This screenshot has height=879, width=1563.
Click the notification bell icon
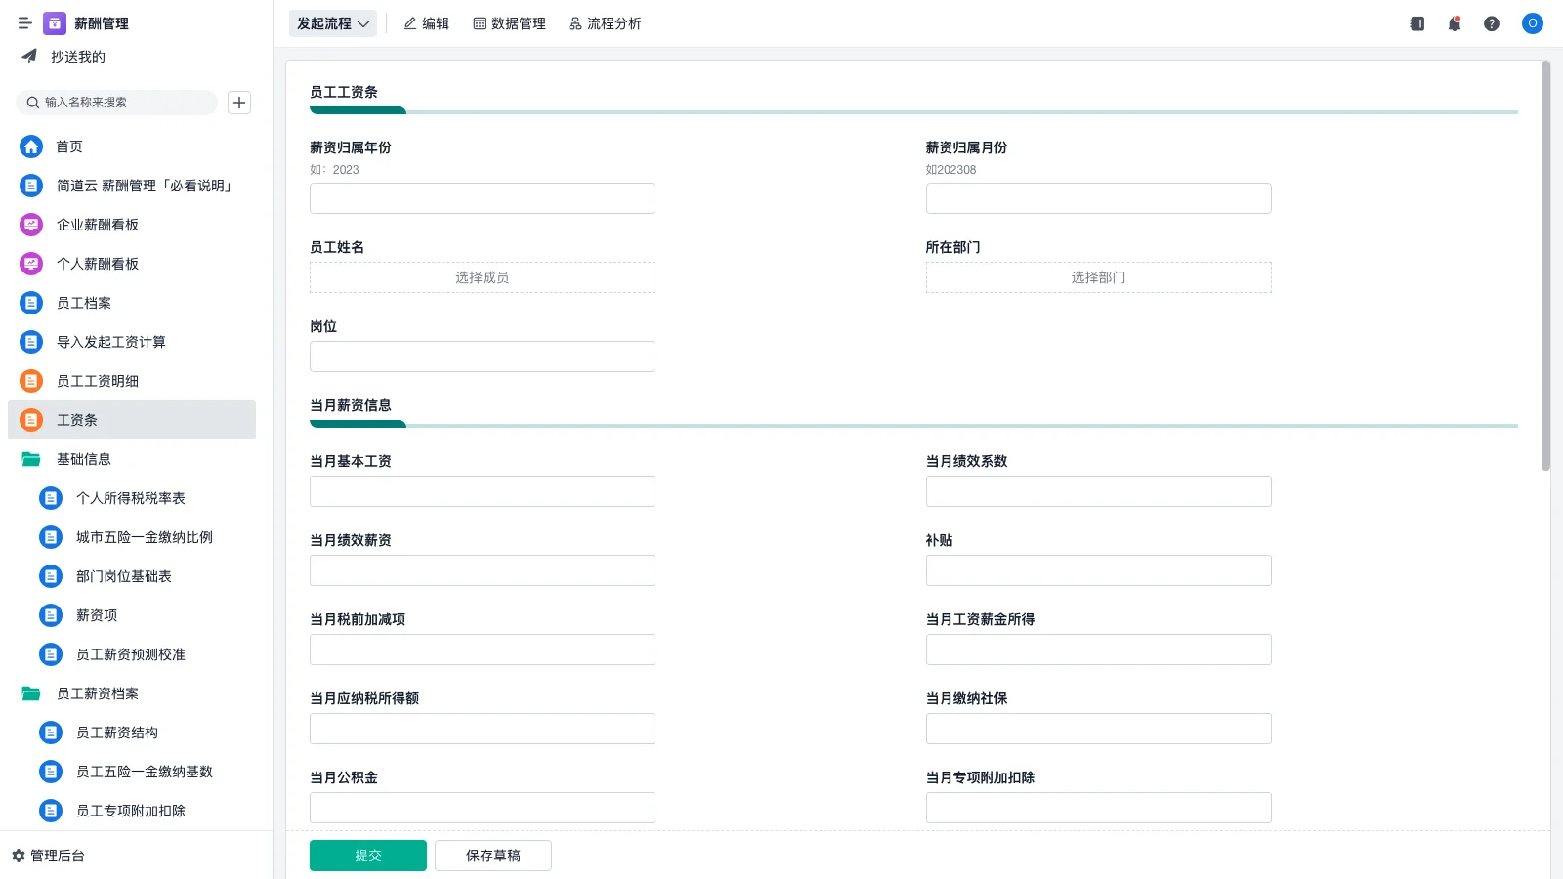[1454, 23]
